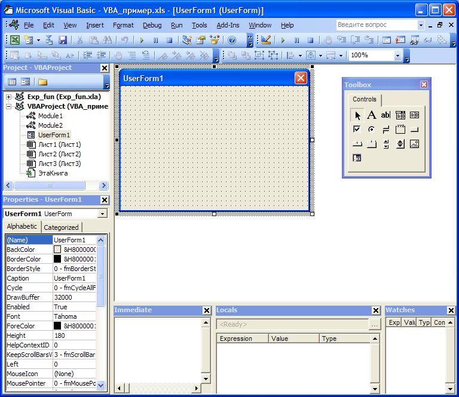This screenshot has width=459, height=397.
Task: Expand the Exp_fun project tree node
Action: [x=8, y=97]
